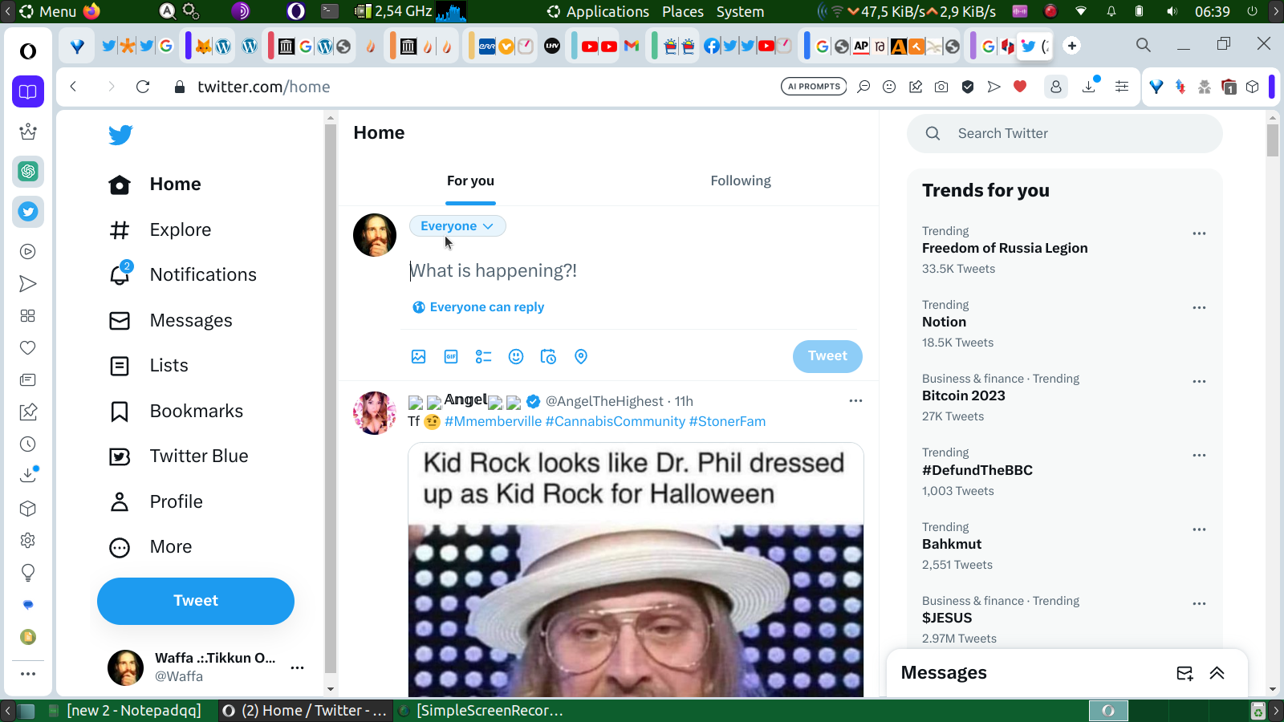Click the big blue Tweet button in sidebar
1284x722 pixels.
pyautogui.click(x=196, y=601)
